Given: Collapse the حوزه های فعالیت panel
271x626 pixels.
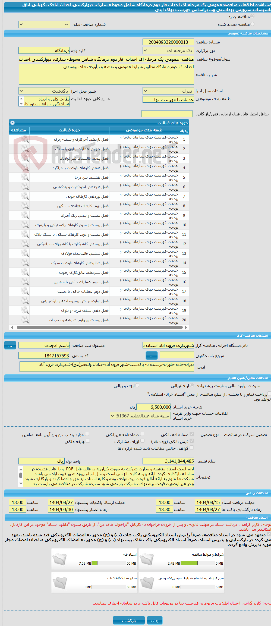Looking at the screenshot, I should pos(12,123).
